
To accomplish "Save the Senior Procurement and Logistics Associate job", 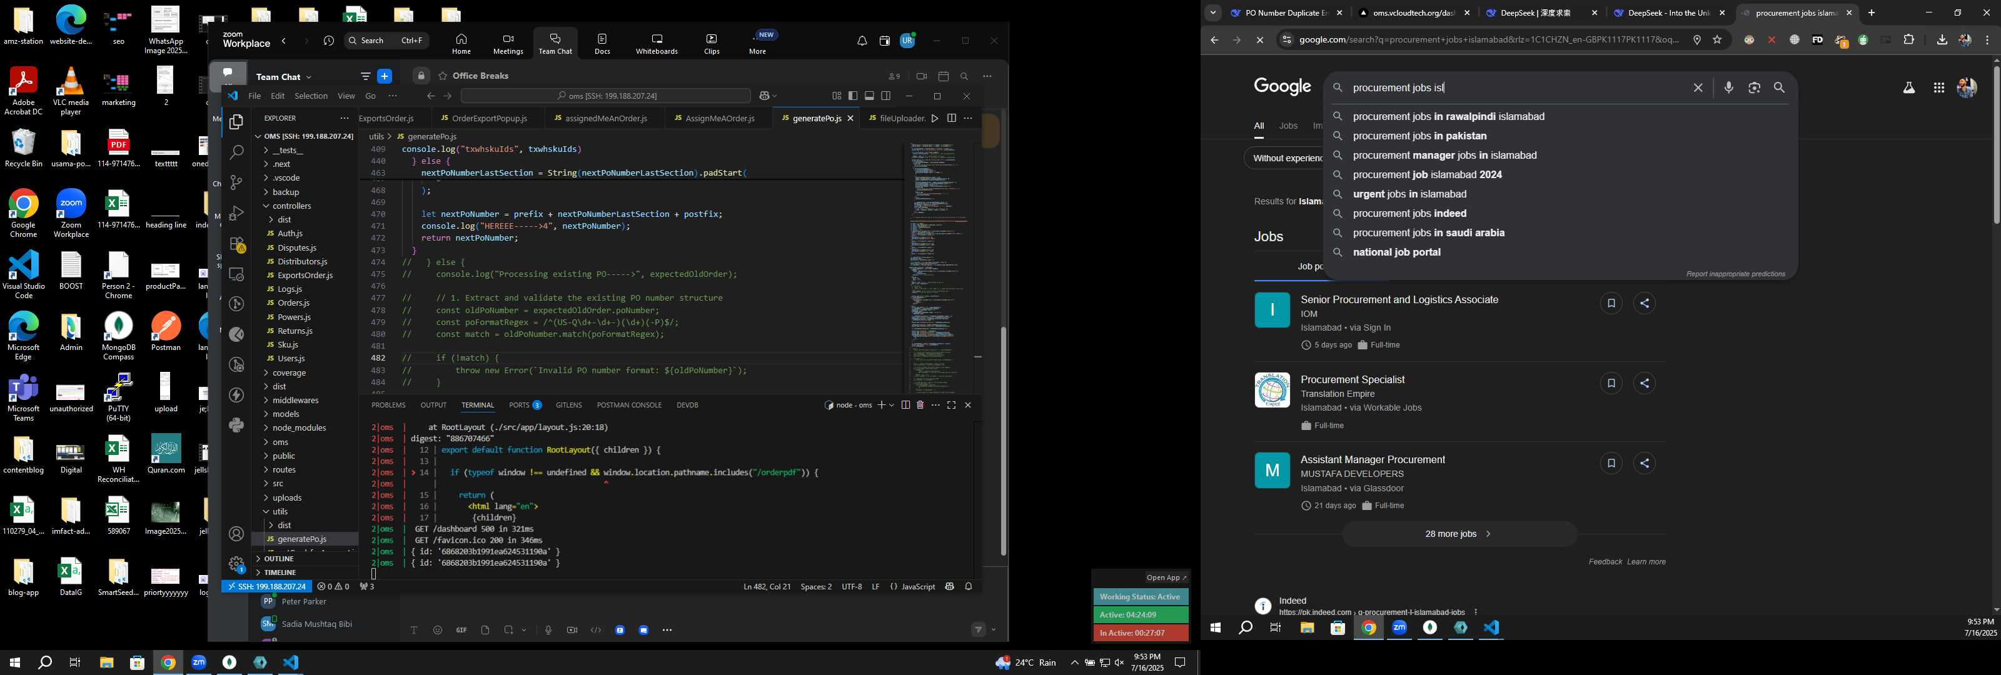I will (1611, 303).
